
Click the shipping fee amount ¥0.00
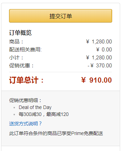(104, 50)
